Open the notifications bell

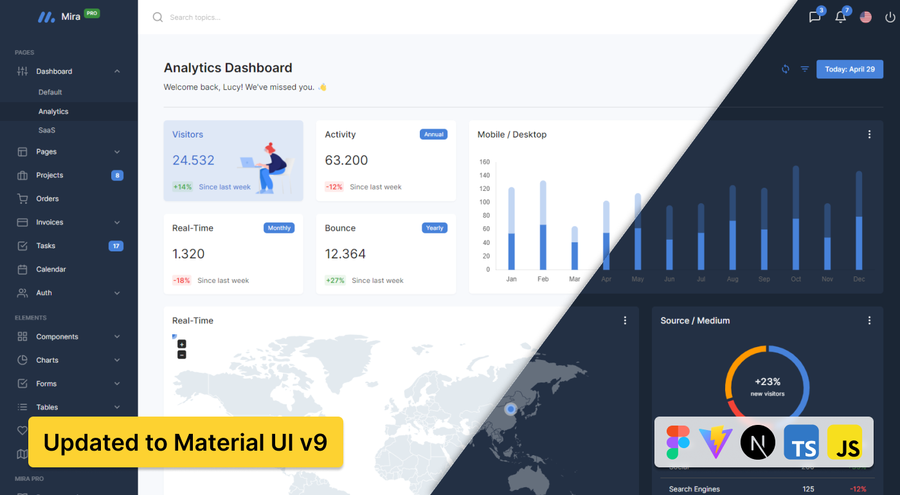pyautogui.click(x=840, y=17)
